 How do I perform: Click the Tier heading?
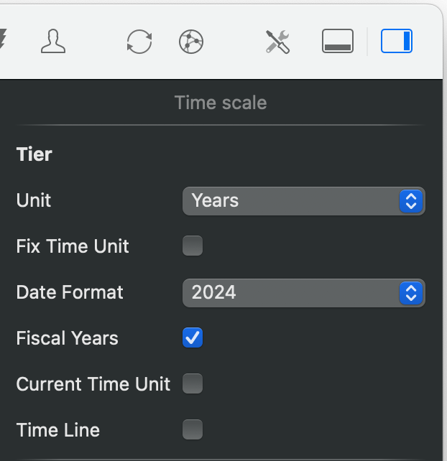(34, 154)
